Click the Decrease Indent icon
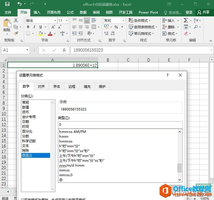Screen dimensions: 214x200 [x=74, y=33]
